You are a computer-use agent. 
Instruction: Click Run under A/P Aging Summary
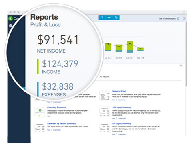[113, 134]
